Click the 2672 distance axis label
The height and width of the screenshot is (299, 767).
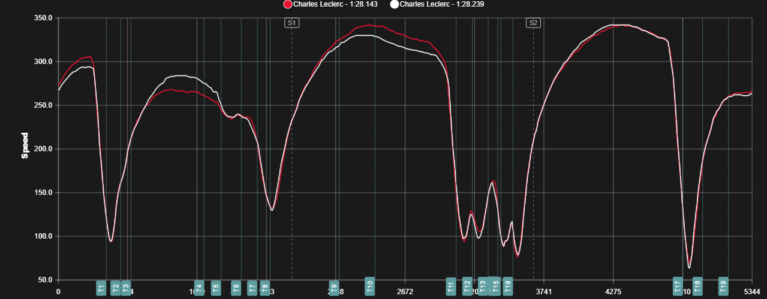pyautogui.click(x=405, y=292)
